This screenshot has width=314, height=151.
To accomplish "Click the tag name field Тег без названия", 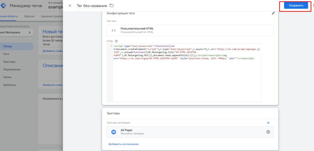I will pyautogui.click(x=92, y=6).
